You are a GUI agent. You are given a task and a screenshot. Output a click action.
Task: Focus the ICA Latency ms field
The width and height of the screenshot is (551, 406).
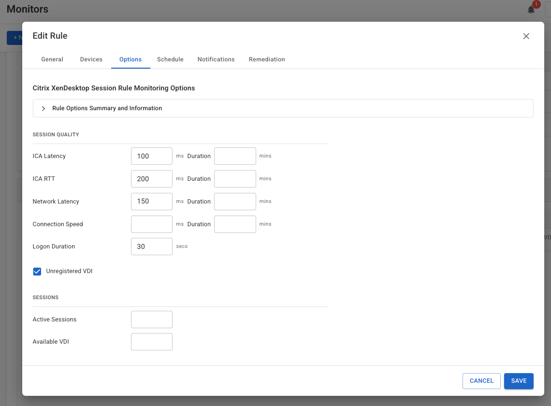pos(152,156)
